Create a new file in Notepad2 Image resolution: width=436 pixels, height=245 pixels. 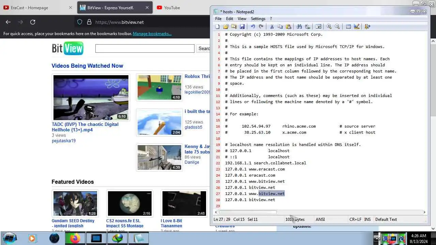[217, 27]
